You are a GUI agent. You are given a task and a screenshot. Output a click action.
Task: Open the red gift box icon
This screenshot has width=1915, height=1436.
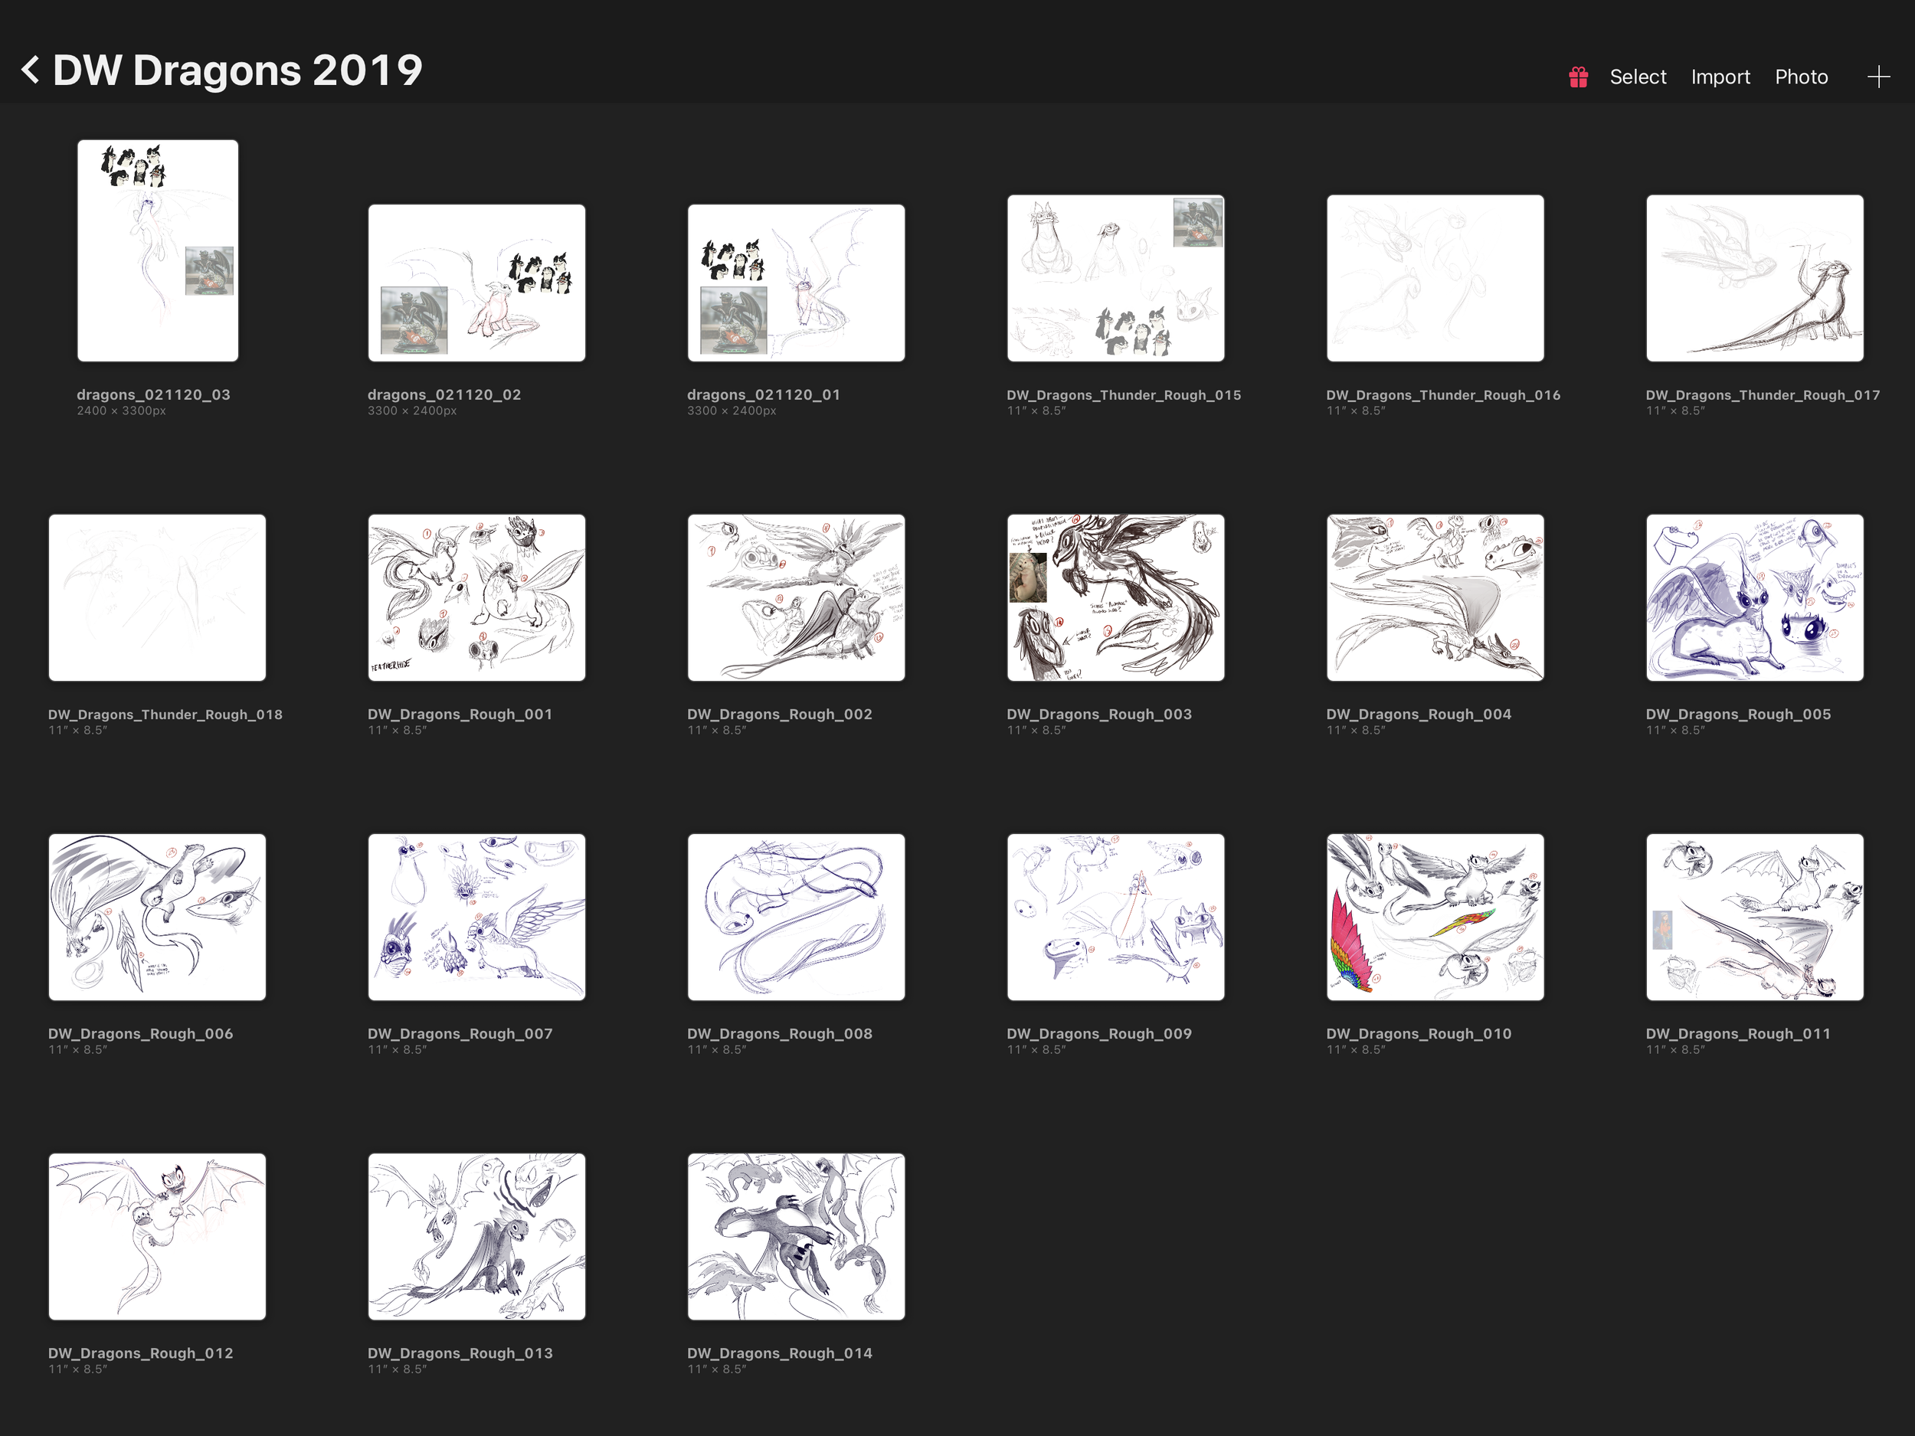pos(1577,77)
